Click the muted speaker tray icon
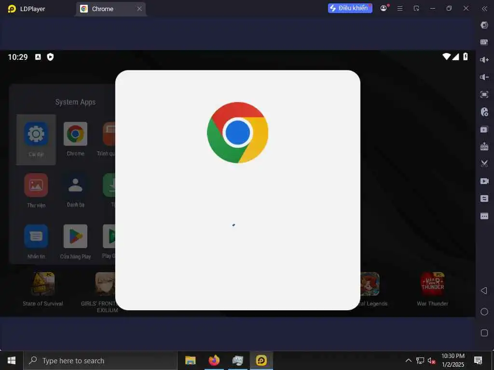Screen dimensions: 494x370 431,360
